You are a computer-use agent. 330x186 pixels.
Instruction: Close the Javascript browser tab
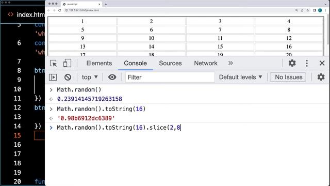tap(100, 4)
